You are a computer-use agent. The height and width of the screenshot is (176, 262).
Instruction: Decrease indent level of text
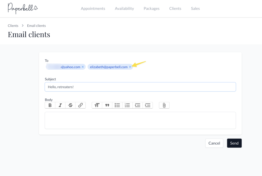click(138, 105)
